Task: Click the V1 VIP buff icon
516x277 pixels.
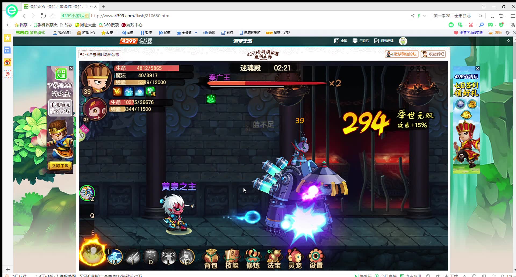Action: (x=117, y=92)
